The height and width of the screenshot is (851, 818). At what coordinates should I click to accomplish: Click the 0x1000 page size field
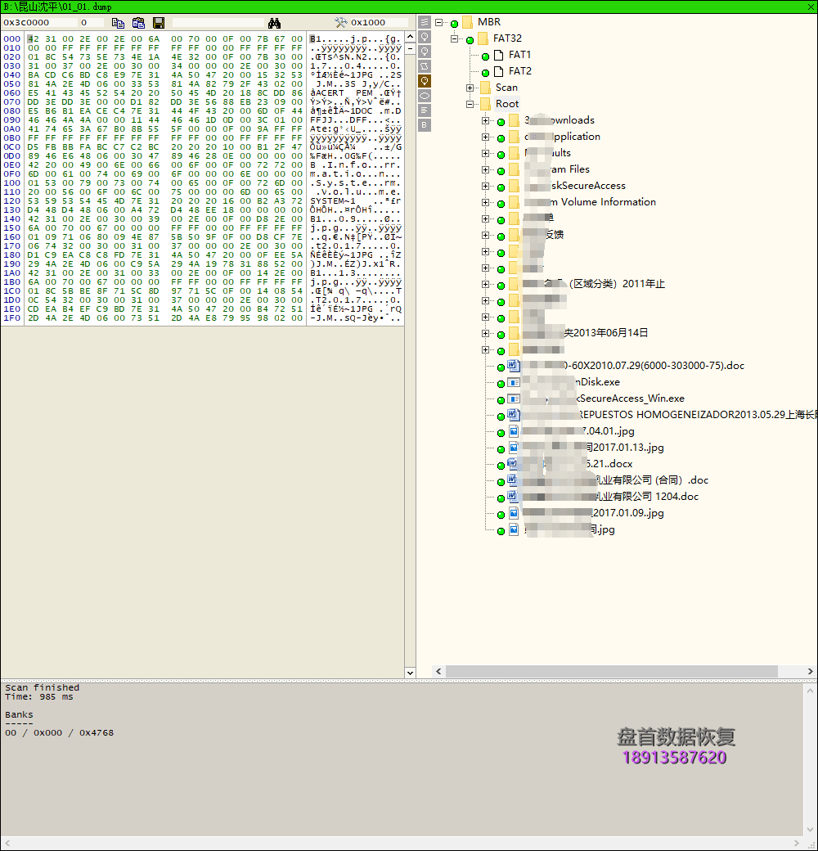(378, 22)
